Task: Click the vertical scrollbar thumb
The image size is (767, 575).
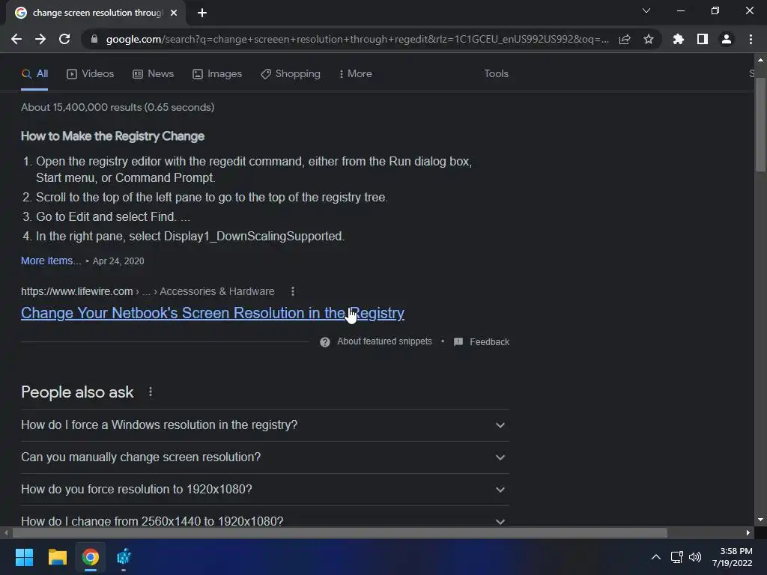Action: (760, 125)
